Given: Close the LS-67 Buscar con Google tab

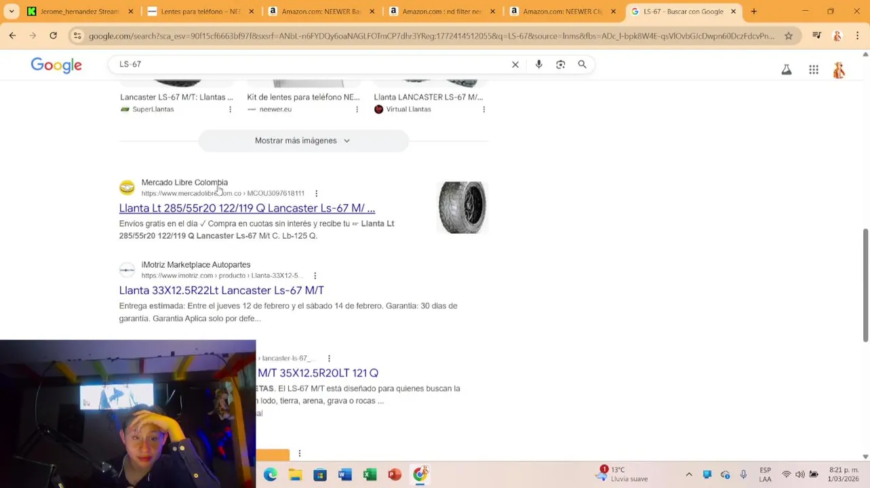Looking at the screenshot, I should click(733, 12).
